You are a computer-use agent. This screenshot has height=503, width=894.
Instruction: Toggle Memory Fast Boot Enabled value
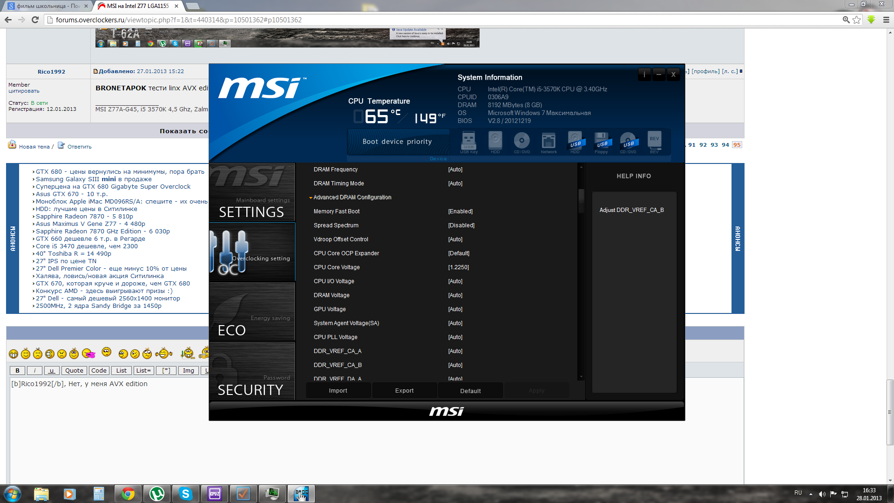[x=460, y=211]
